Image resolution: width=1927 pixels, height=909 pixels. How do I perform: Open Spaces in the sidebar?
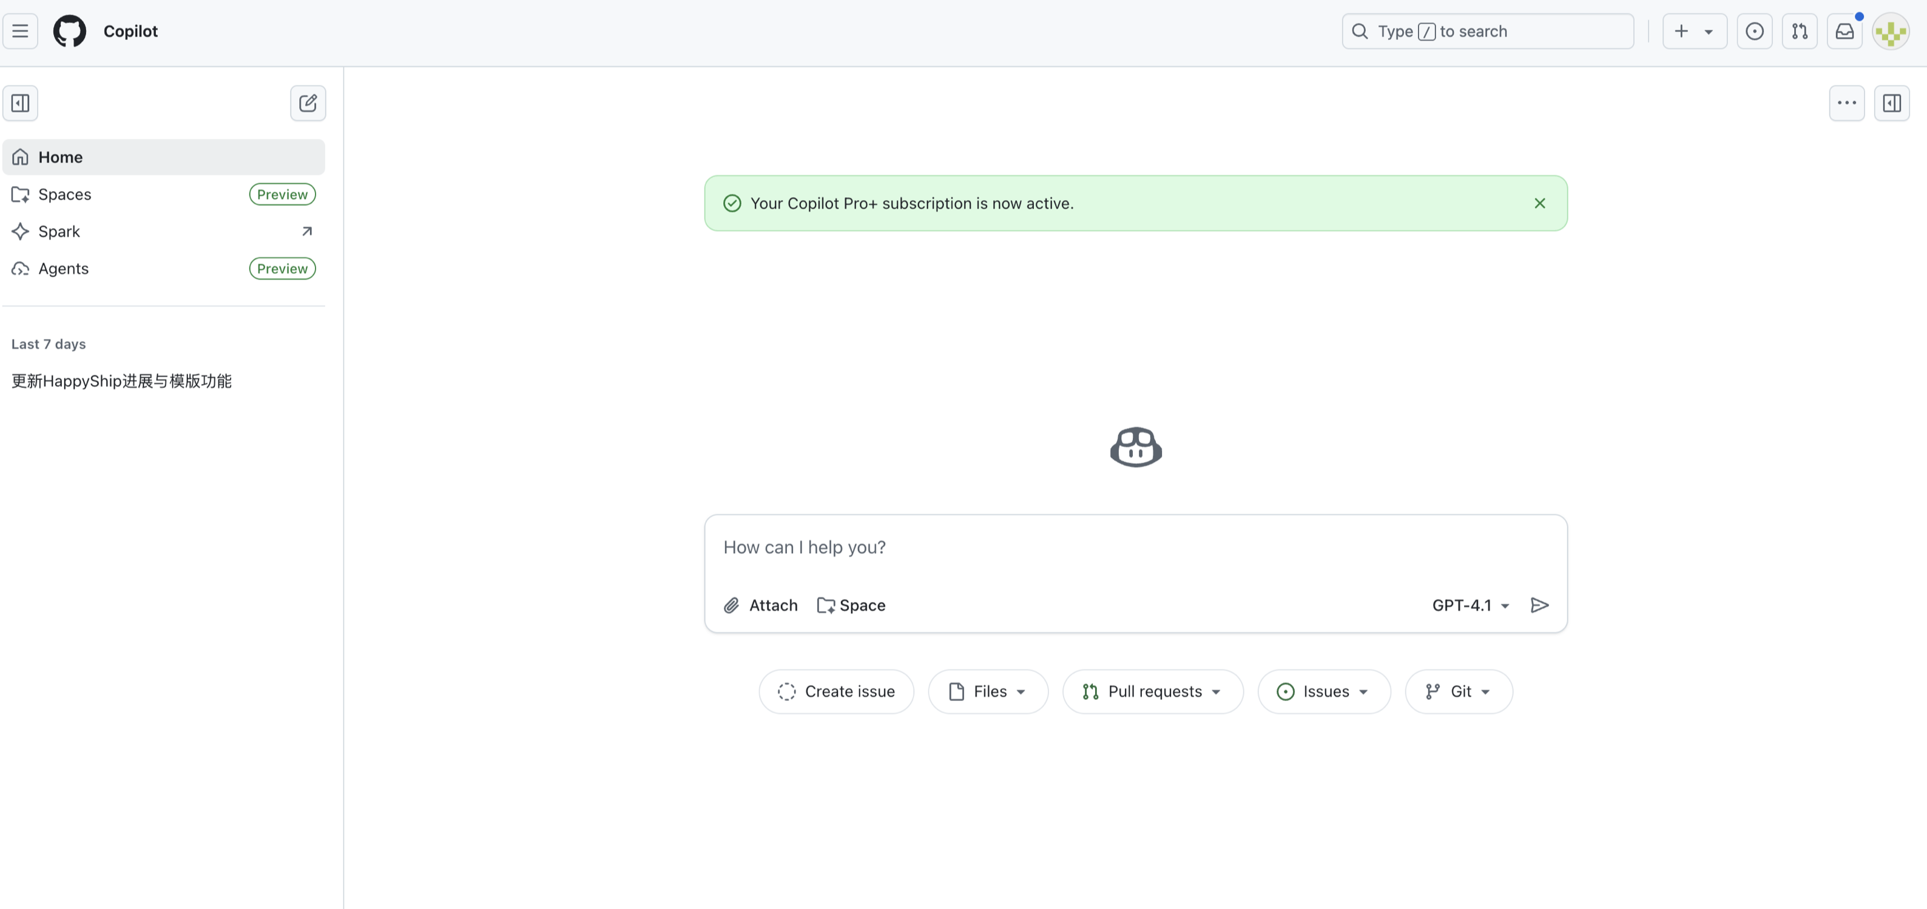pos(164,195)
